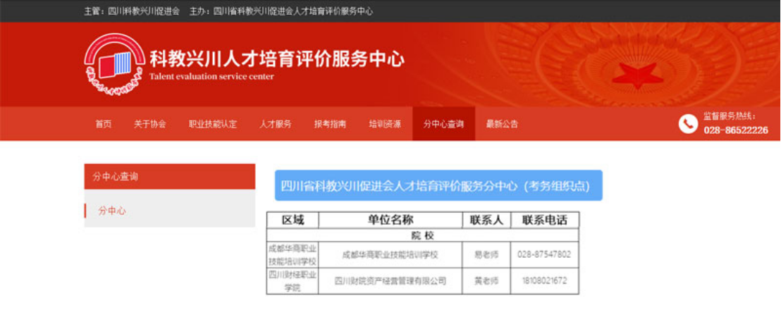Select 分中心 in the left sidebar
781x322 pixels.
point(113,211)
